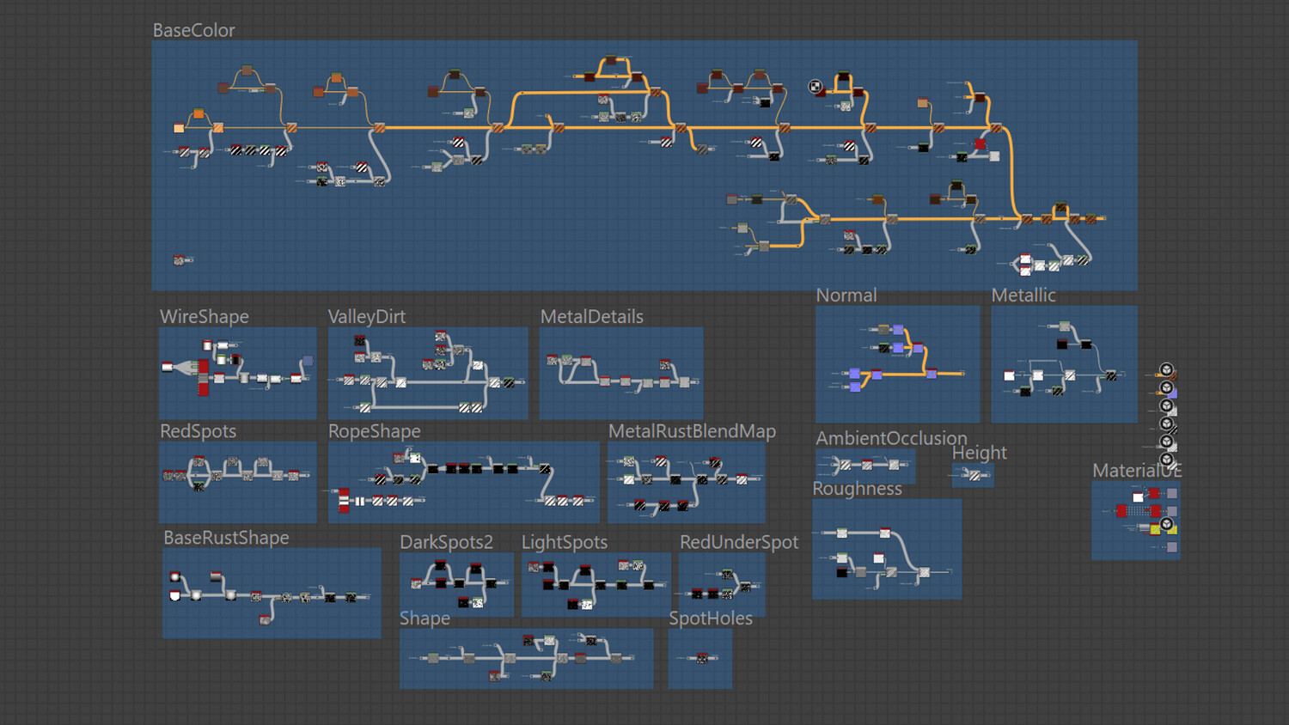The width and height of the screenshot is (1289, 725).
Task: Select the ValleyDirt frame title
Action: (x=367, y=316)
